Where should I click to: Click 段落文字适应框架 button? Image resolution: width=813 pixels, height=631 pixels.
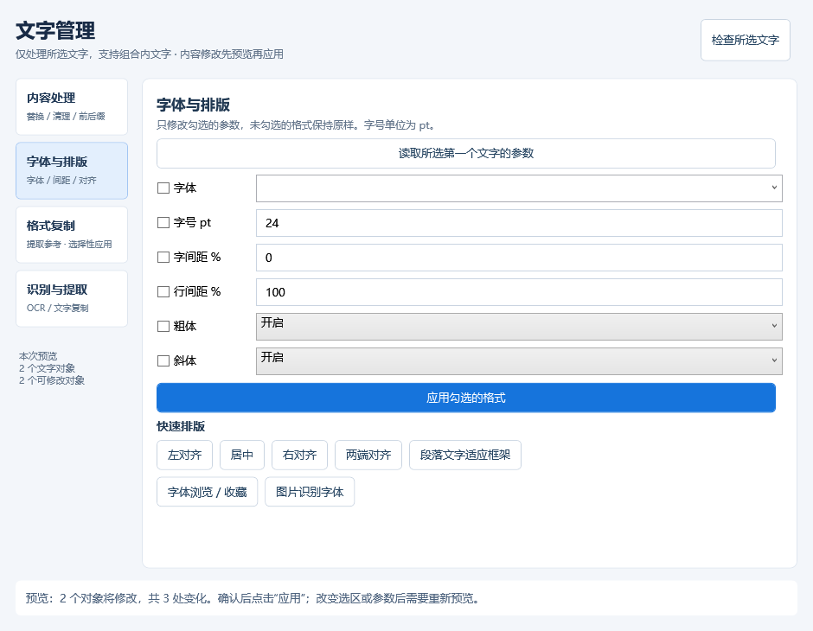(x=465, y=455)
